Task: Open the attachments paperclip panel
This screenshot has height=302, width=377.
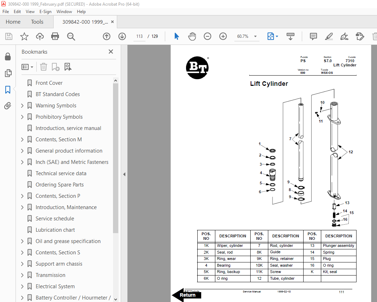Action: (8, 106)
